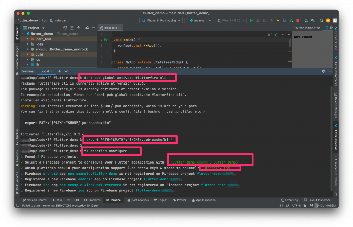Viewport: 353px width, 227px height.
Task: Open Resource Manager side panel
Action: [x=17, y=60]
